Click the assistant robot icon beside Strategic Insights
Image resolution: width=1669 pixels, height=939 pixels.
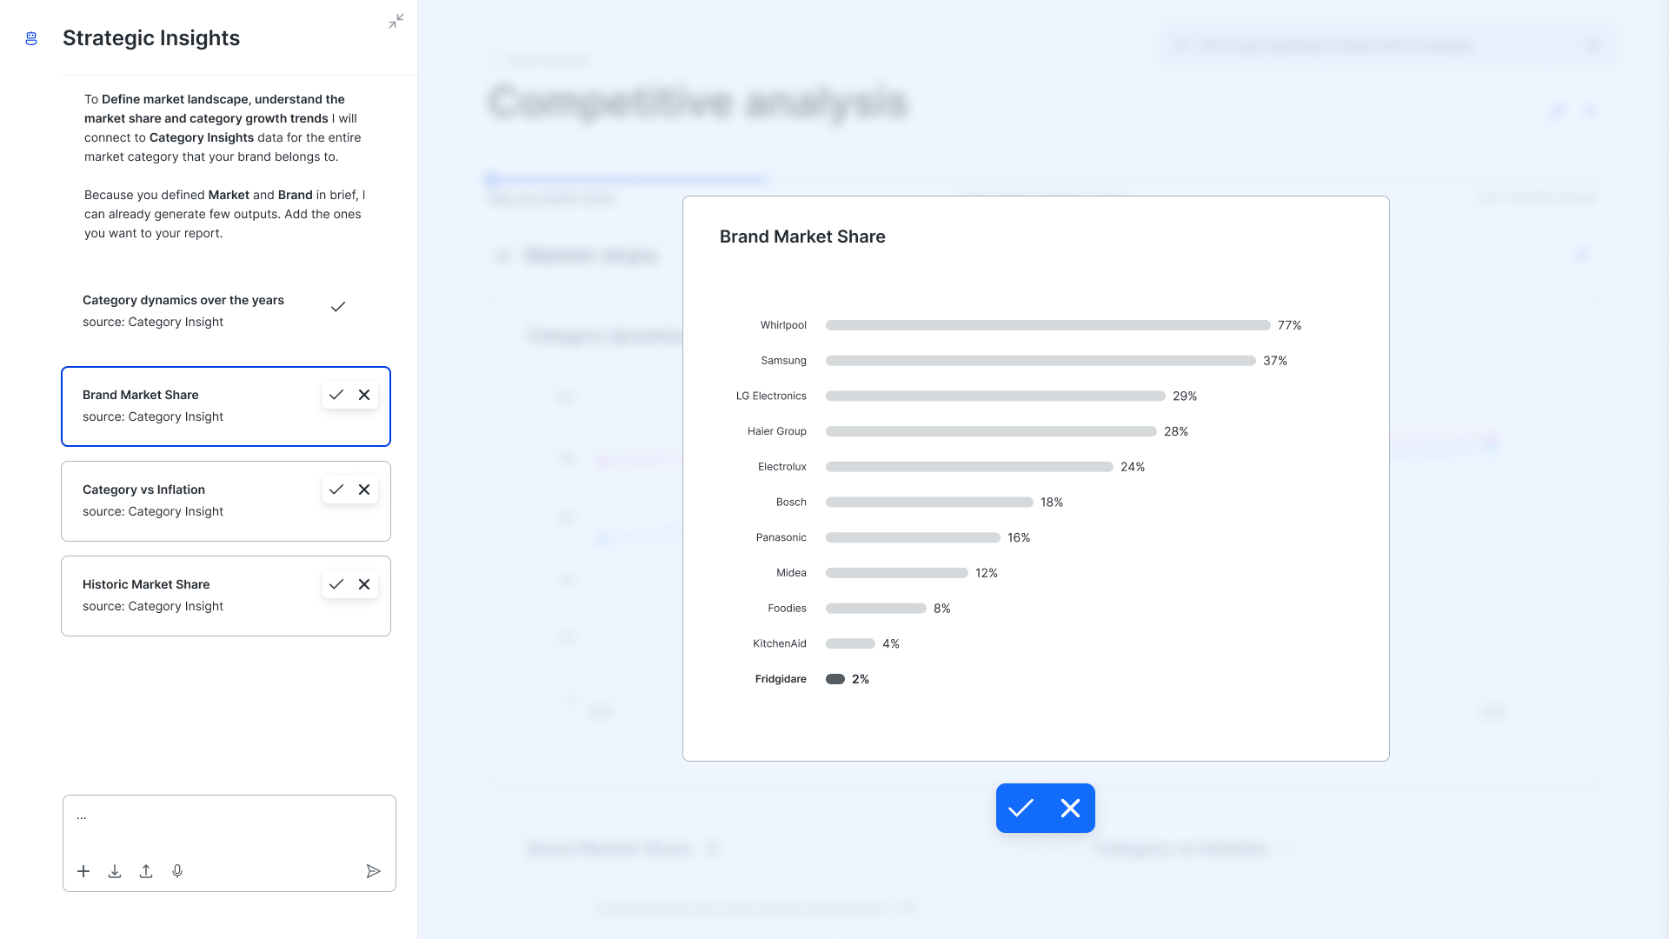click(x=31, y=38)
